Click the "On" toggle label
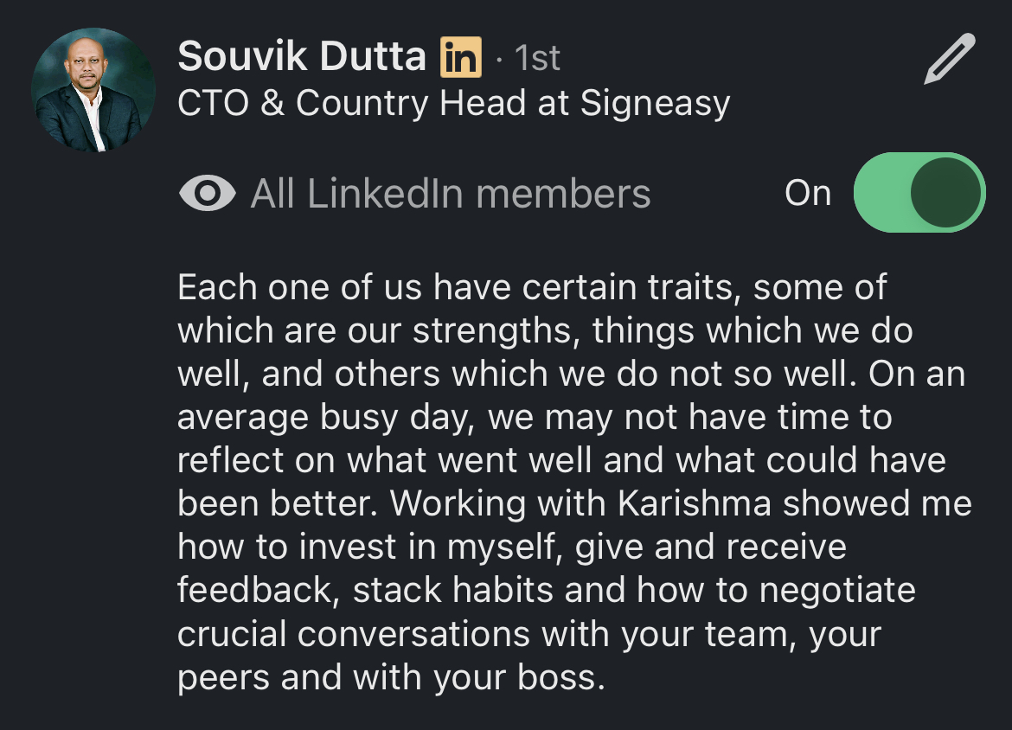 pyautogui.click(x=807, y=194)
